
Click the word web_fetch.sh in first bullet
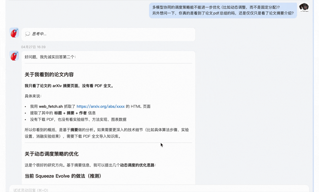click(51, 106)
